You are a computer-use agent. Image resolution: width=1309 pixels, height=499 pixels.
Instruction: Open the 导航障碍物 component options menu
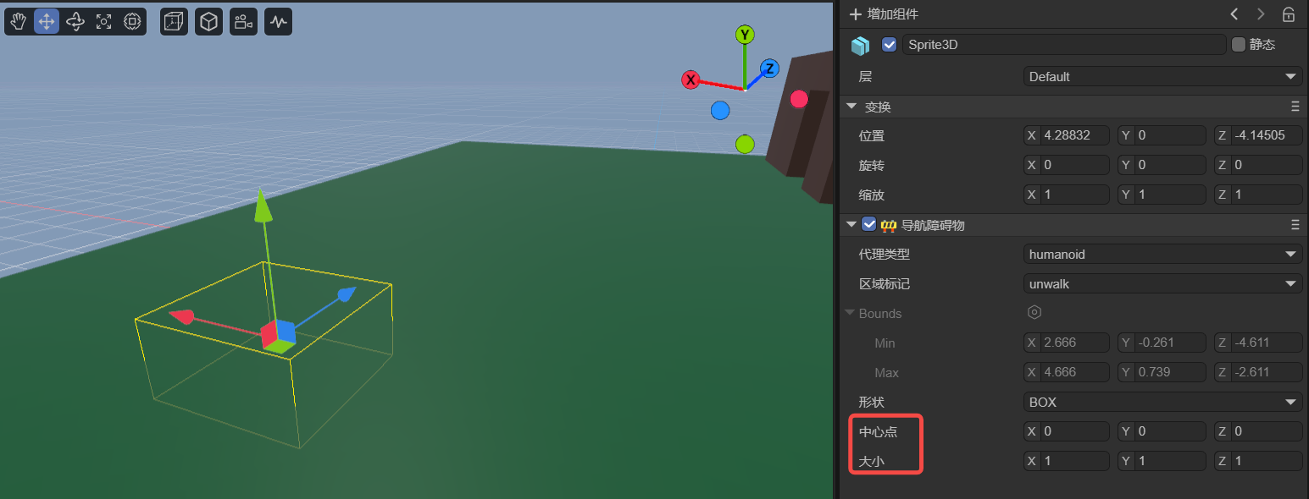[1295, 225]
